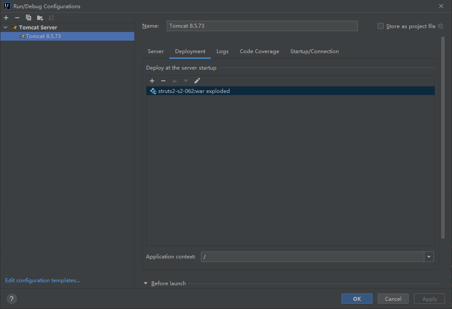Click the remove configuration minus icon

click(x=17, y=18)
